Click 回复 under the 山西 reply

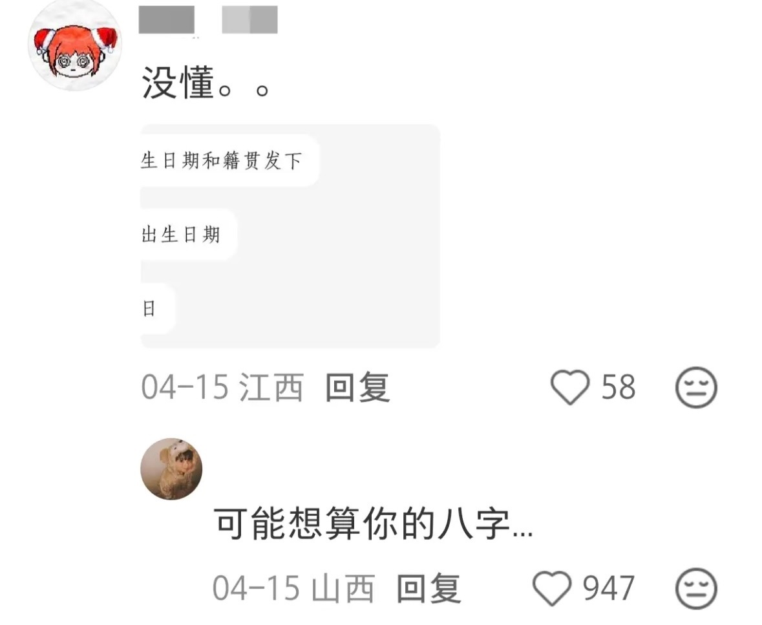pyautogui.click(x=429, y=589)
